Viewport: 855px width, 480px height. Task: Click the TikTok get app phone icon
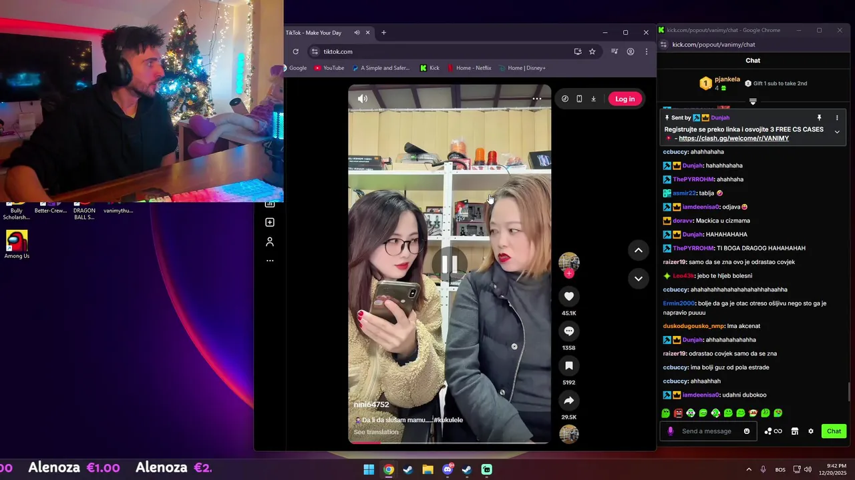click(x=579, y=99)
